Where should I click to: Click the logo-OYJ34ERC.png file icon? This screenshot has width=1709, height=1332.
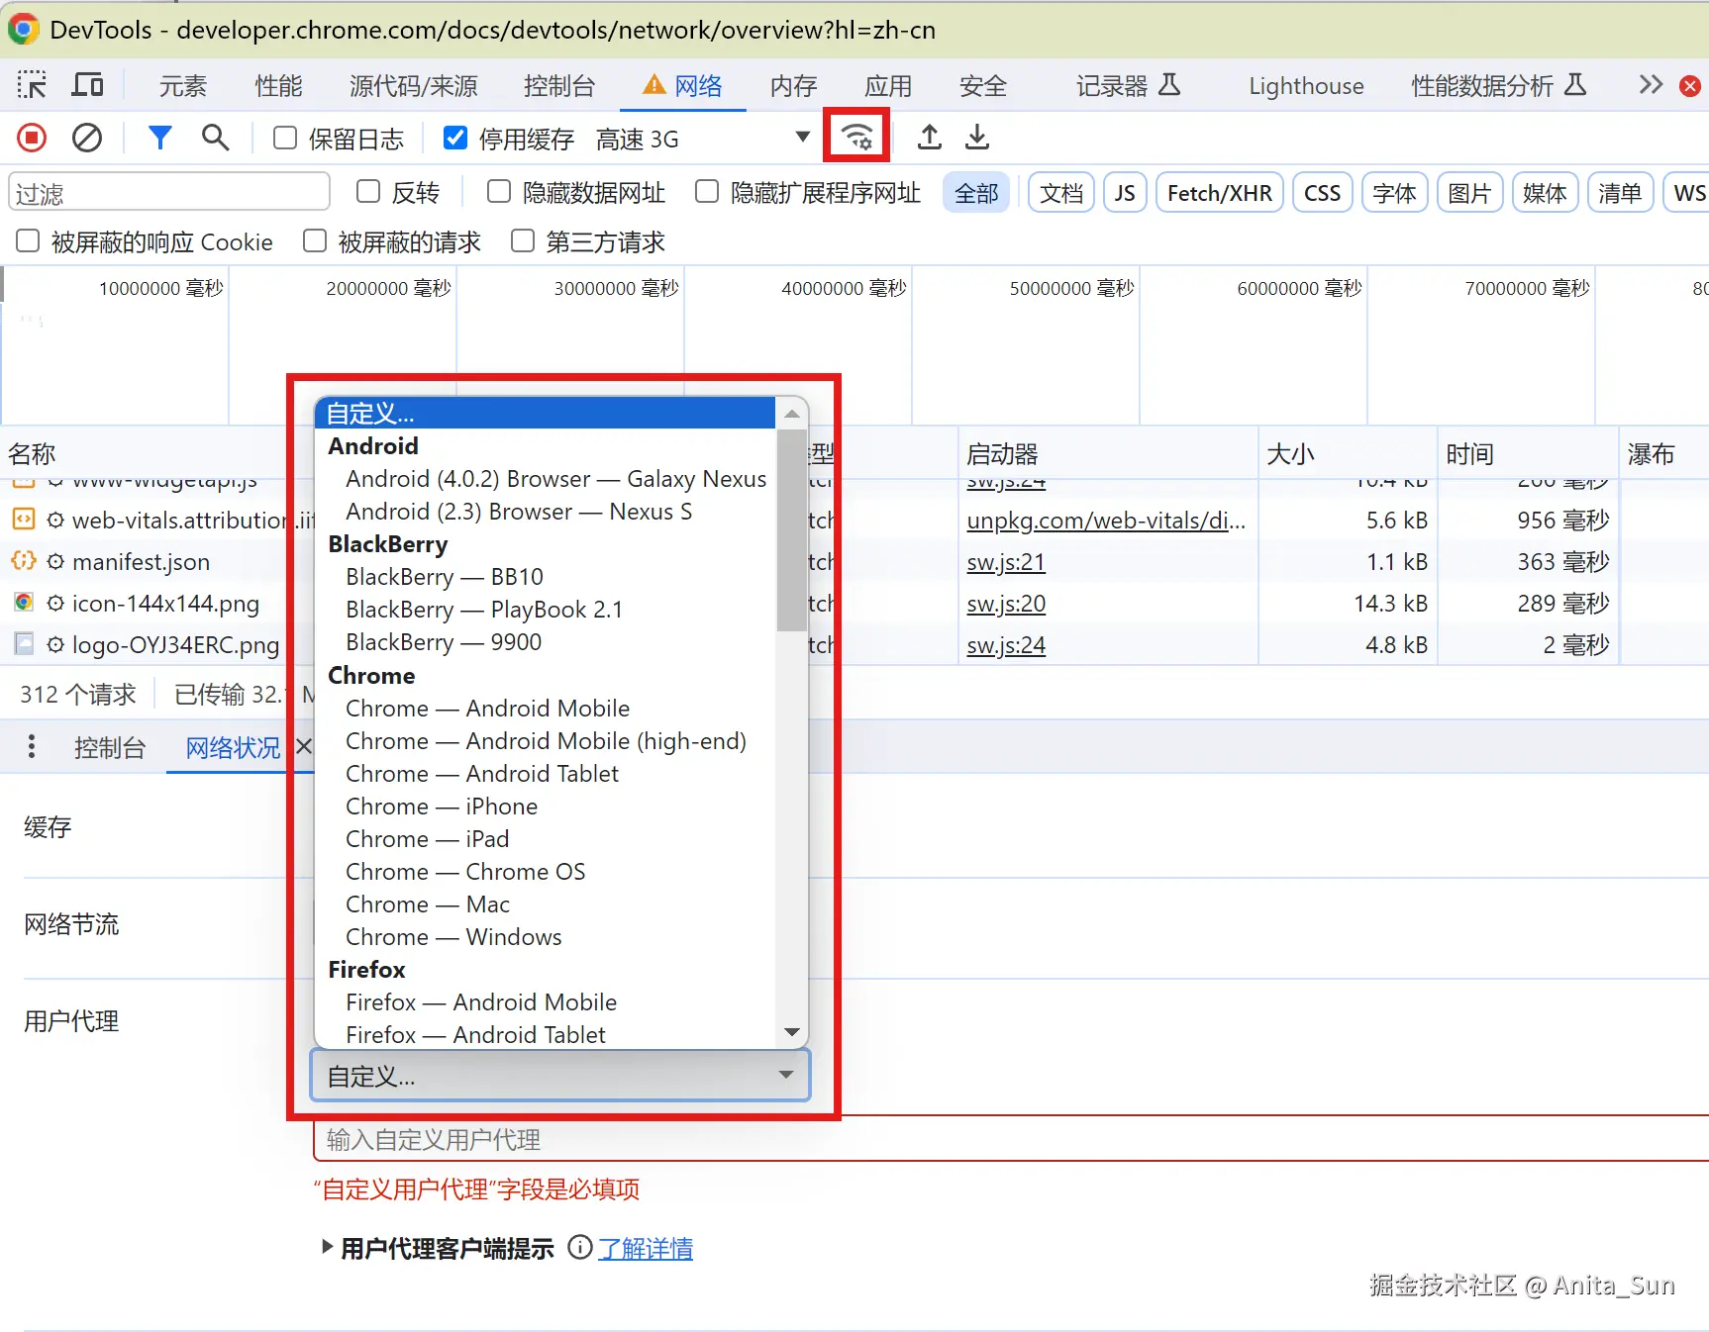23,644
